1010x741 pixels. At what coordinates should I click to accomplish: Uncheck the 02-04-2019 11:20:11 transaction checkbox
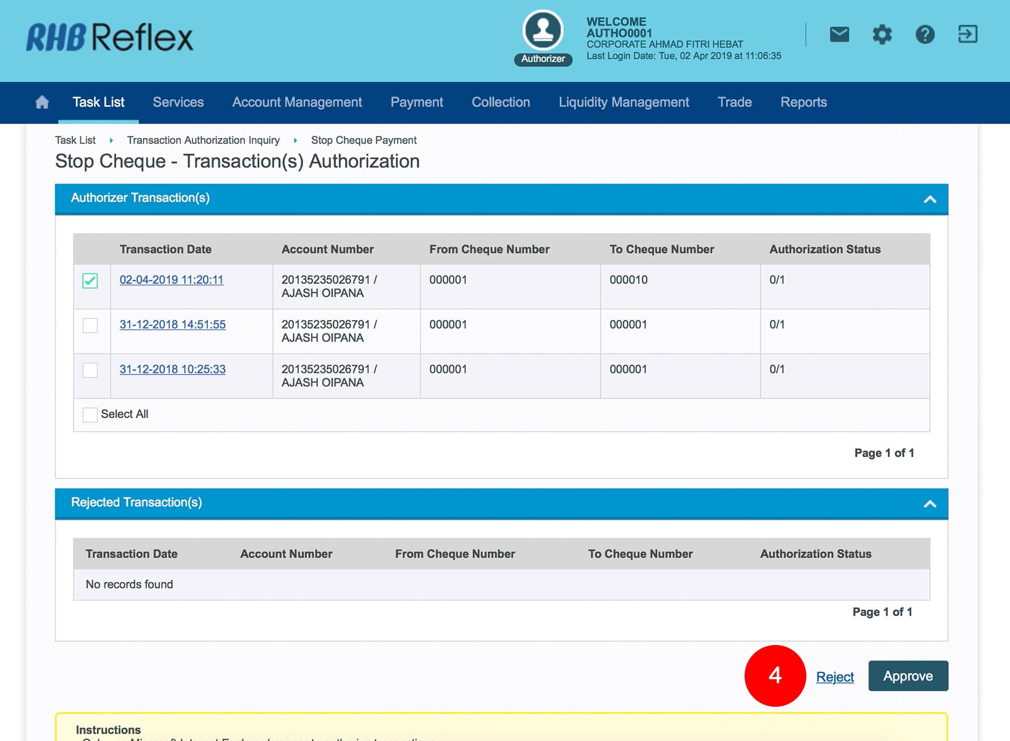point(90,281)
